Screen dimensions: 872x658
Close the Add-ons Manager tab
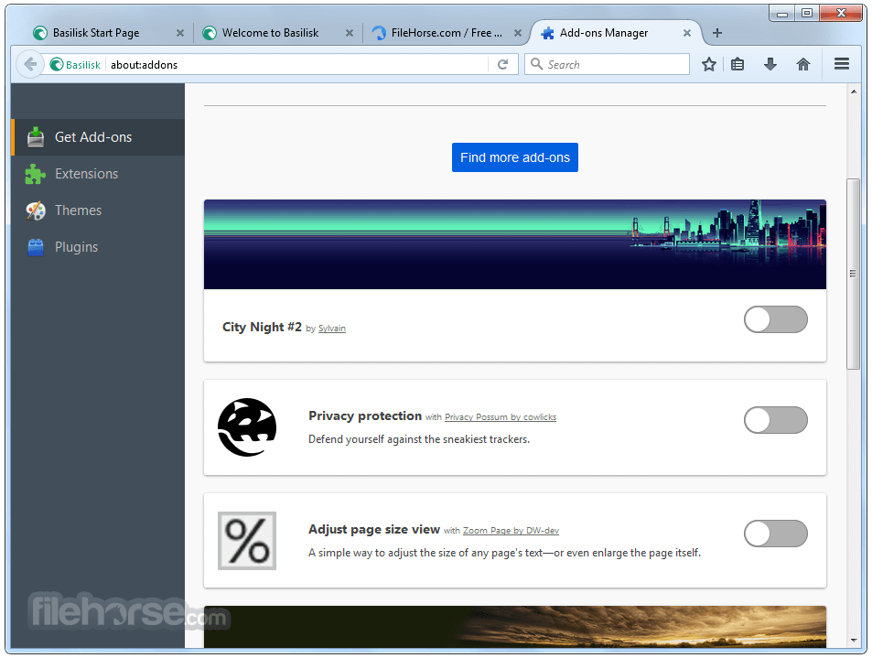pos(687,33)
